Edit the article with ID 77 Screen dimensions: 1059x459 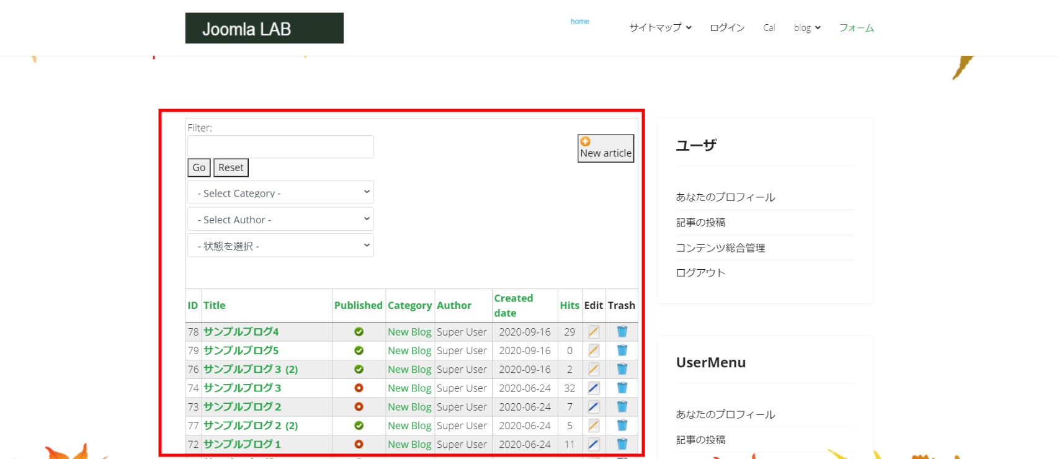coord(593,426)
